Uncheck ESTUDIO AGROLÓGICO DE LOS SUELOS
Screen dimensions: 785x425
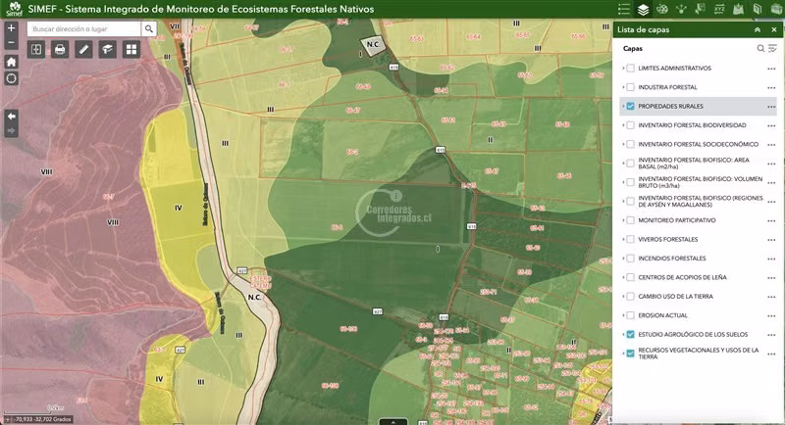(630, 334)
